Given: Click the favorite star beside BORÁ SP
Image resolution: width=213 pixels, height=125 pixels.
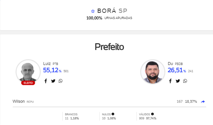Looking at the screenshot, I should [x=93, y=11].
